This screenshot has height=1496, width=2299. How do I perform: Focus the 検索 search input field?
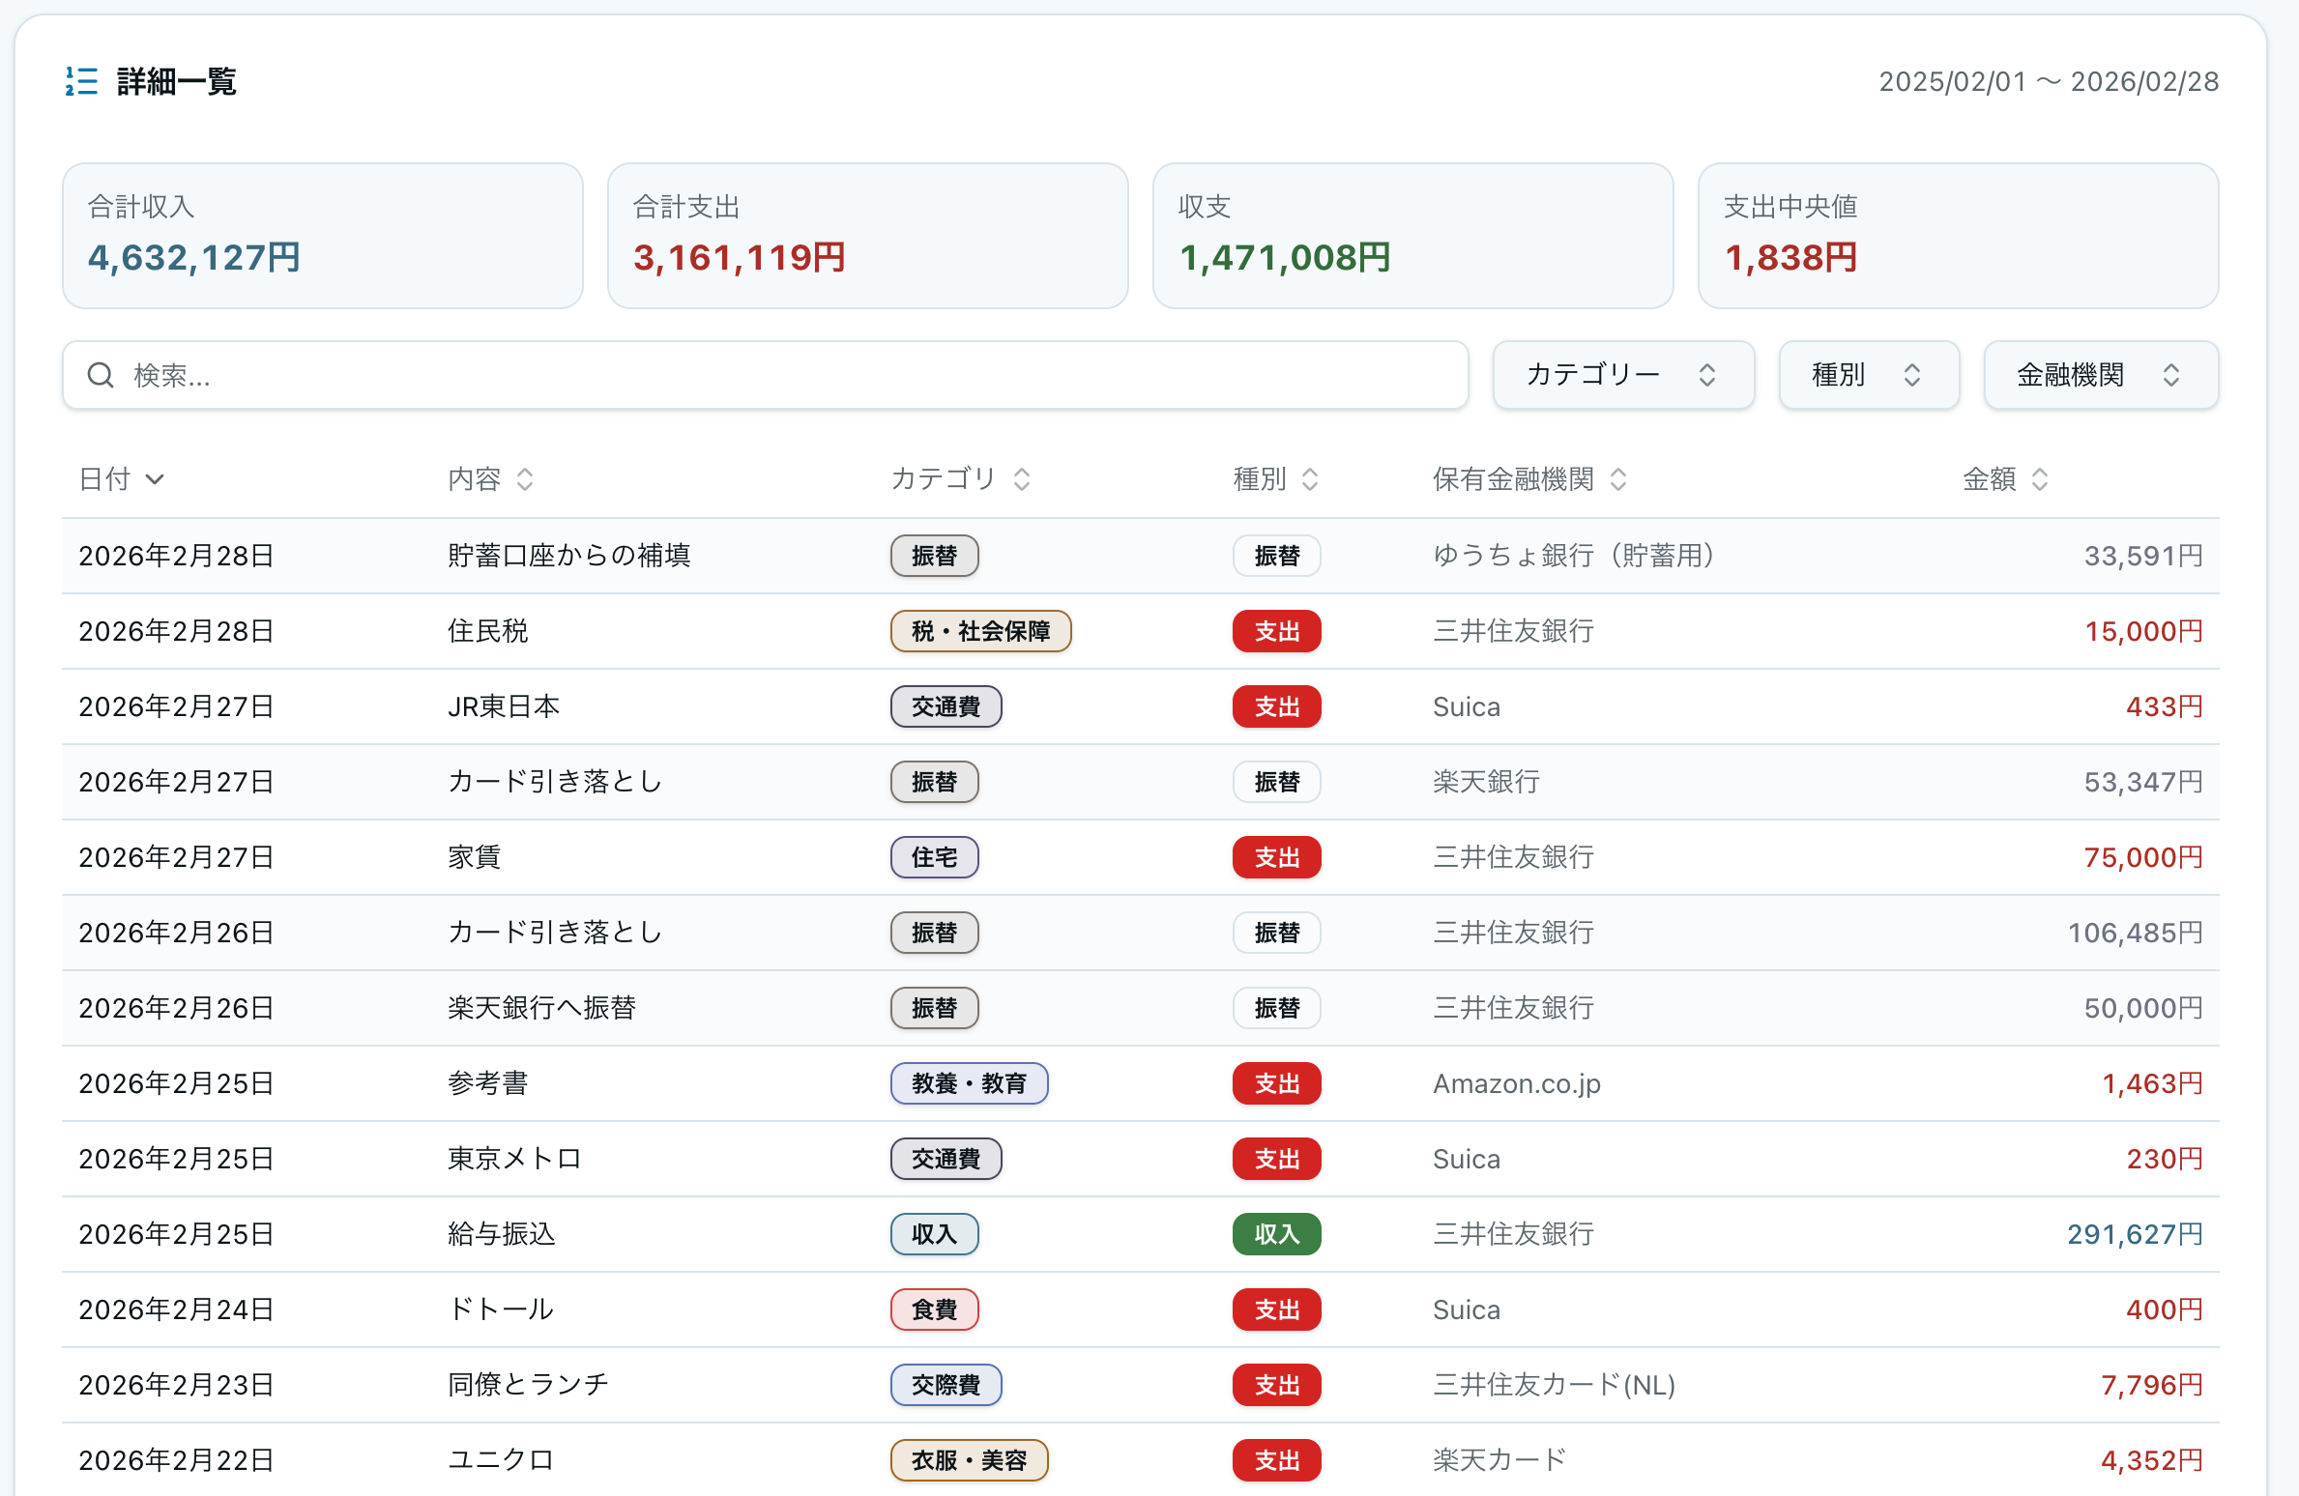click(x=773, y=375)
